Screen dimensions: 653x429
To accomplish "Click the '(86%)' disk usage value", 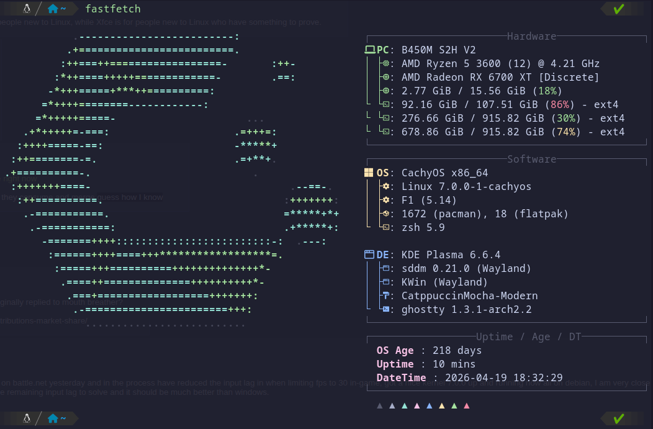I will tap(560, 104).
